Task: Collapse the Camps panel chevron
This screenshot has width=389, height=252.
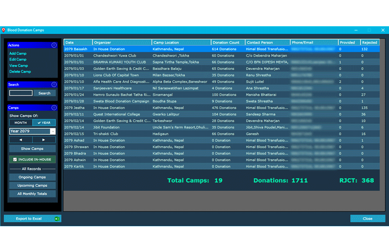Action: click(x=54, y=108)
